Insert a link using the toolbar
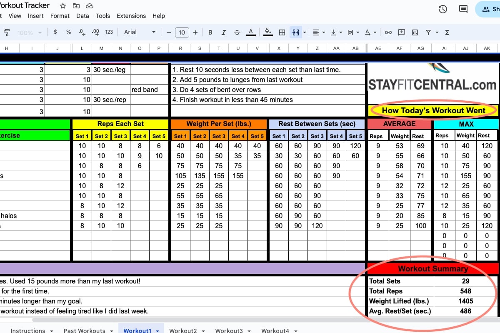The image size is (500, 333). 388,32
